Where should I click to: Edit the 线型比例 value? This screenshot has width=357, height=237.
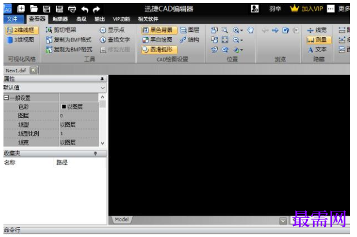tap(79, 134)
